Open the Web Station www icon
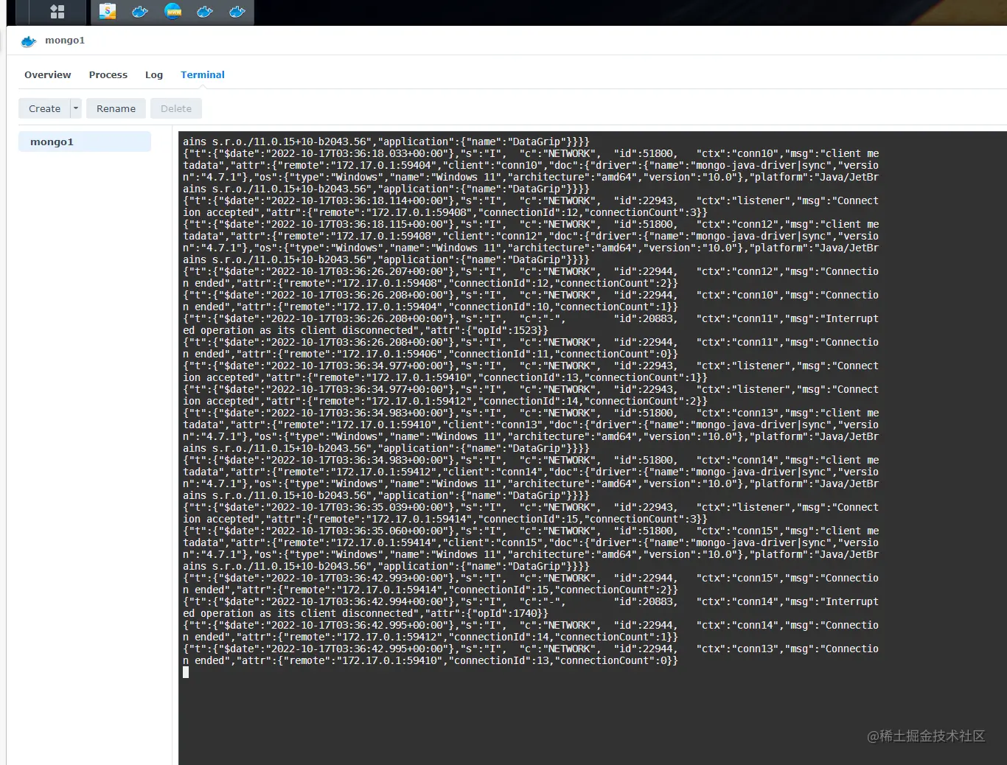This screenshot has height=765, width=1007. [x=173, y=11]
